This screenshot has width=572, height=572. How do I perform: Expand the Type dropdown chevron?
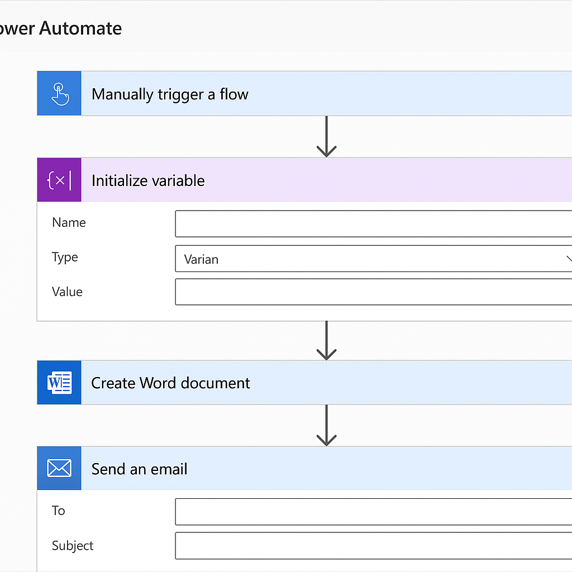pyautogui.click(x=568, y=259)
